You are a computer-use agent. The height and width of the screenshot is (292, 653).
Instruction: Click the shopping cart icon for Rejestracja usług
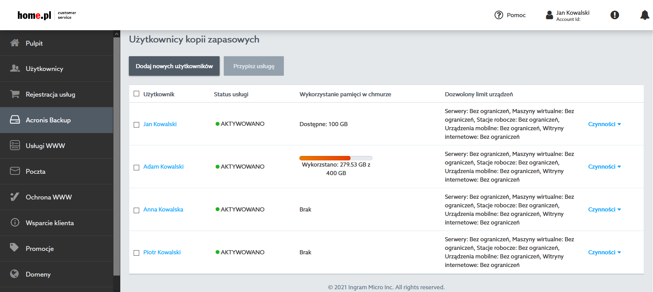15,94
